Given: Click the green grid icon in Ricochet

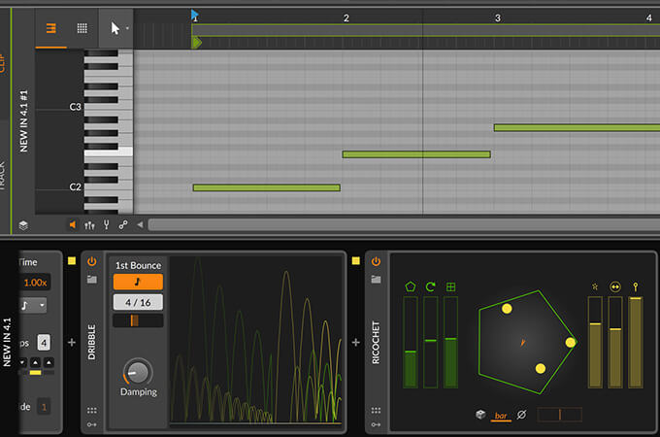Looking at the screenshot, I should (x=450, y=286).
